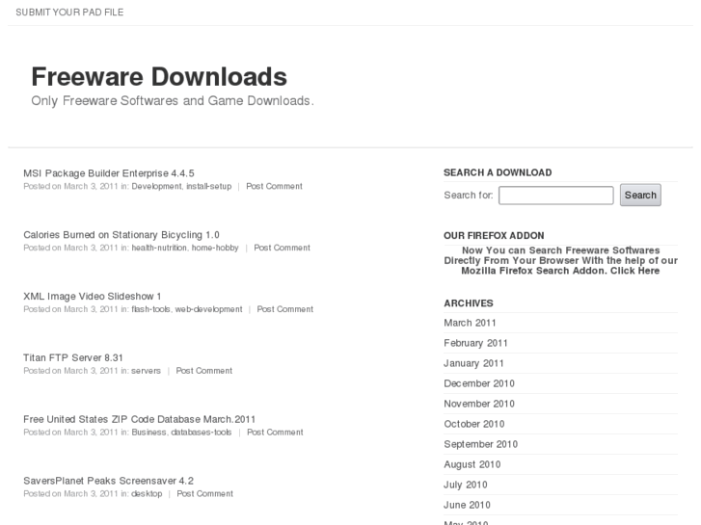This screenshot has width=701, height=525.
Task: Select tagline Only Freeware Softwares and Game Downloads
Action: click(173, 101)
